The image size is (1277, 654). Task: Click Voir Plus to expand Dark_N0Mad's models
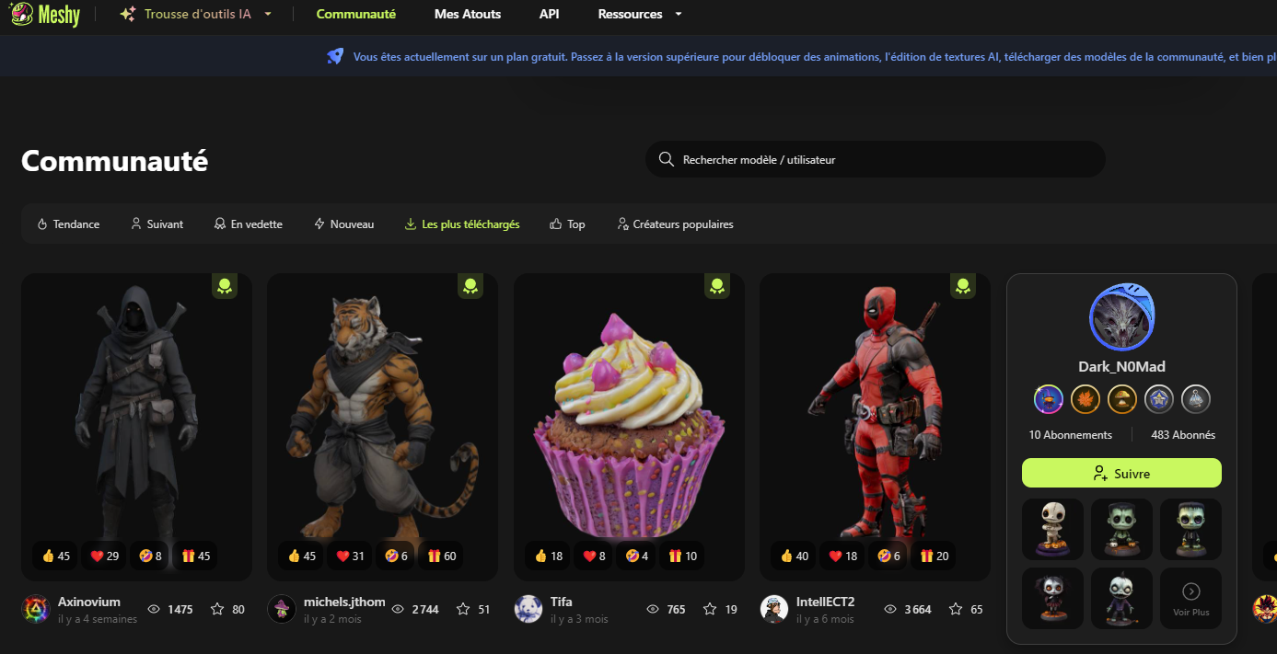coord(1190,598)
